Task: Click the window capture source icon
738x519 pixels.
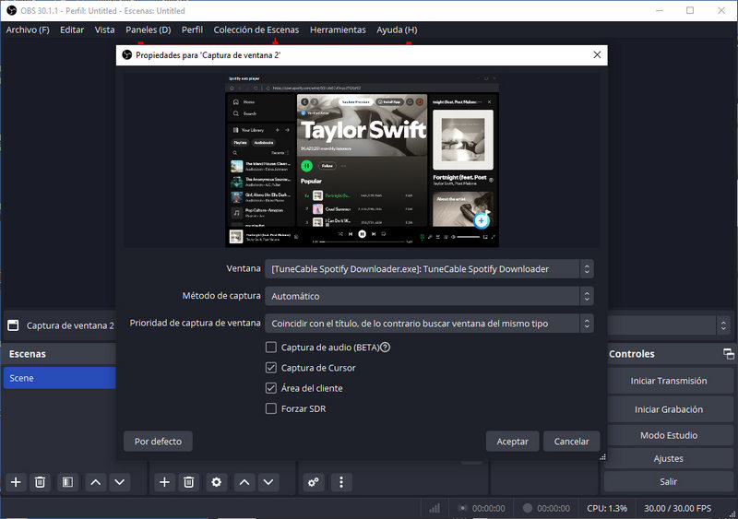Action: 13,325
